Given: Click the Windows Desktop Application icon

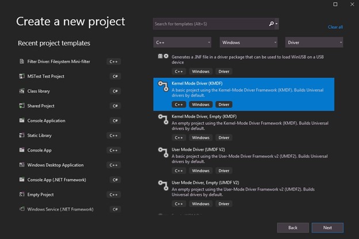Looking at the screenshot, I should [22, 165].
